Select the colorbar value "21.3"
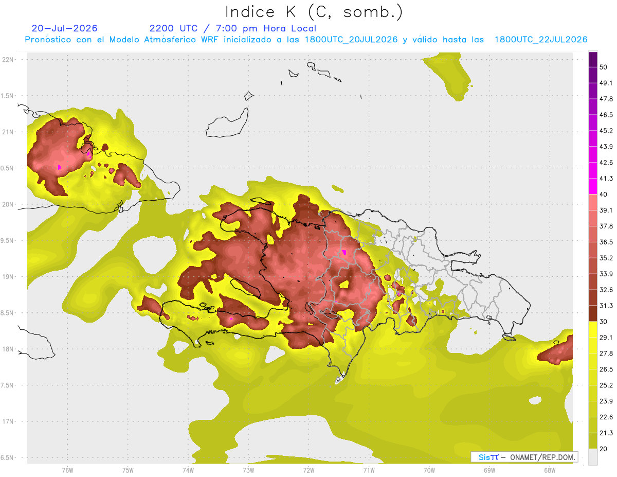The width and height of the screenshot is (617, 477). (606, 433)
